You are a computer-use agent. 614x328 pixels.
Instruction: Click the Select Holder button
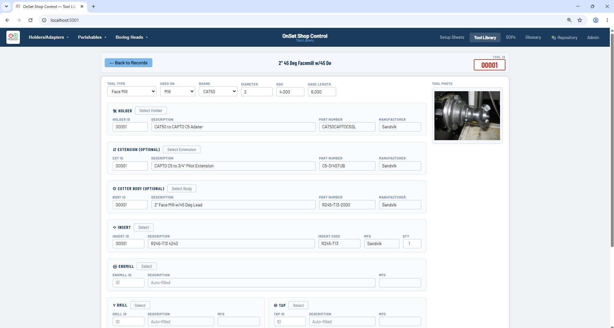151,111
